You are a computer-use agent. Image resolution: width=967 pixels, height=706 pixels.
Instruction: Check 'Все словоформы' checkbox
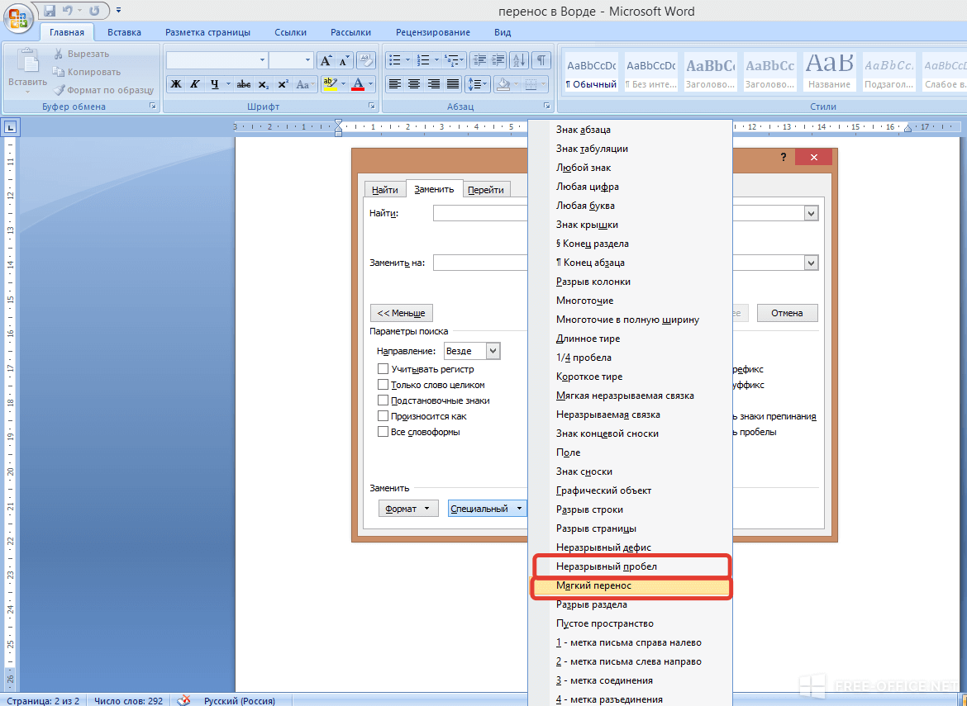(x=383, y=432)
